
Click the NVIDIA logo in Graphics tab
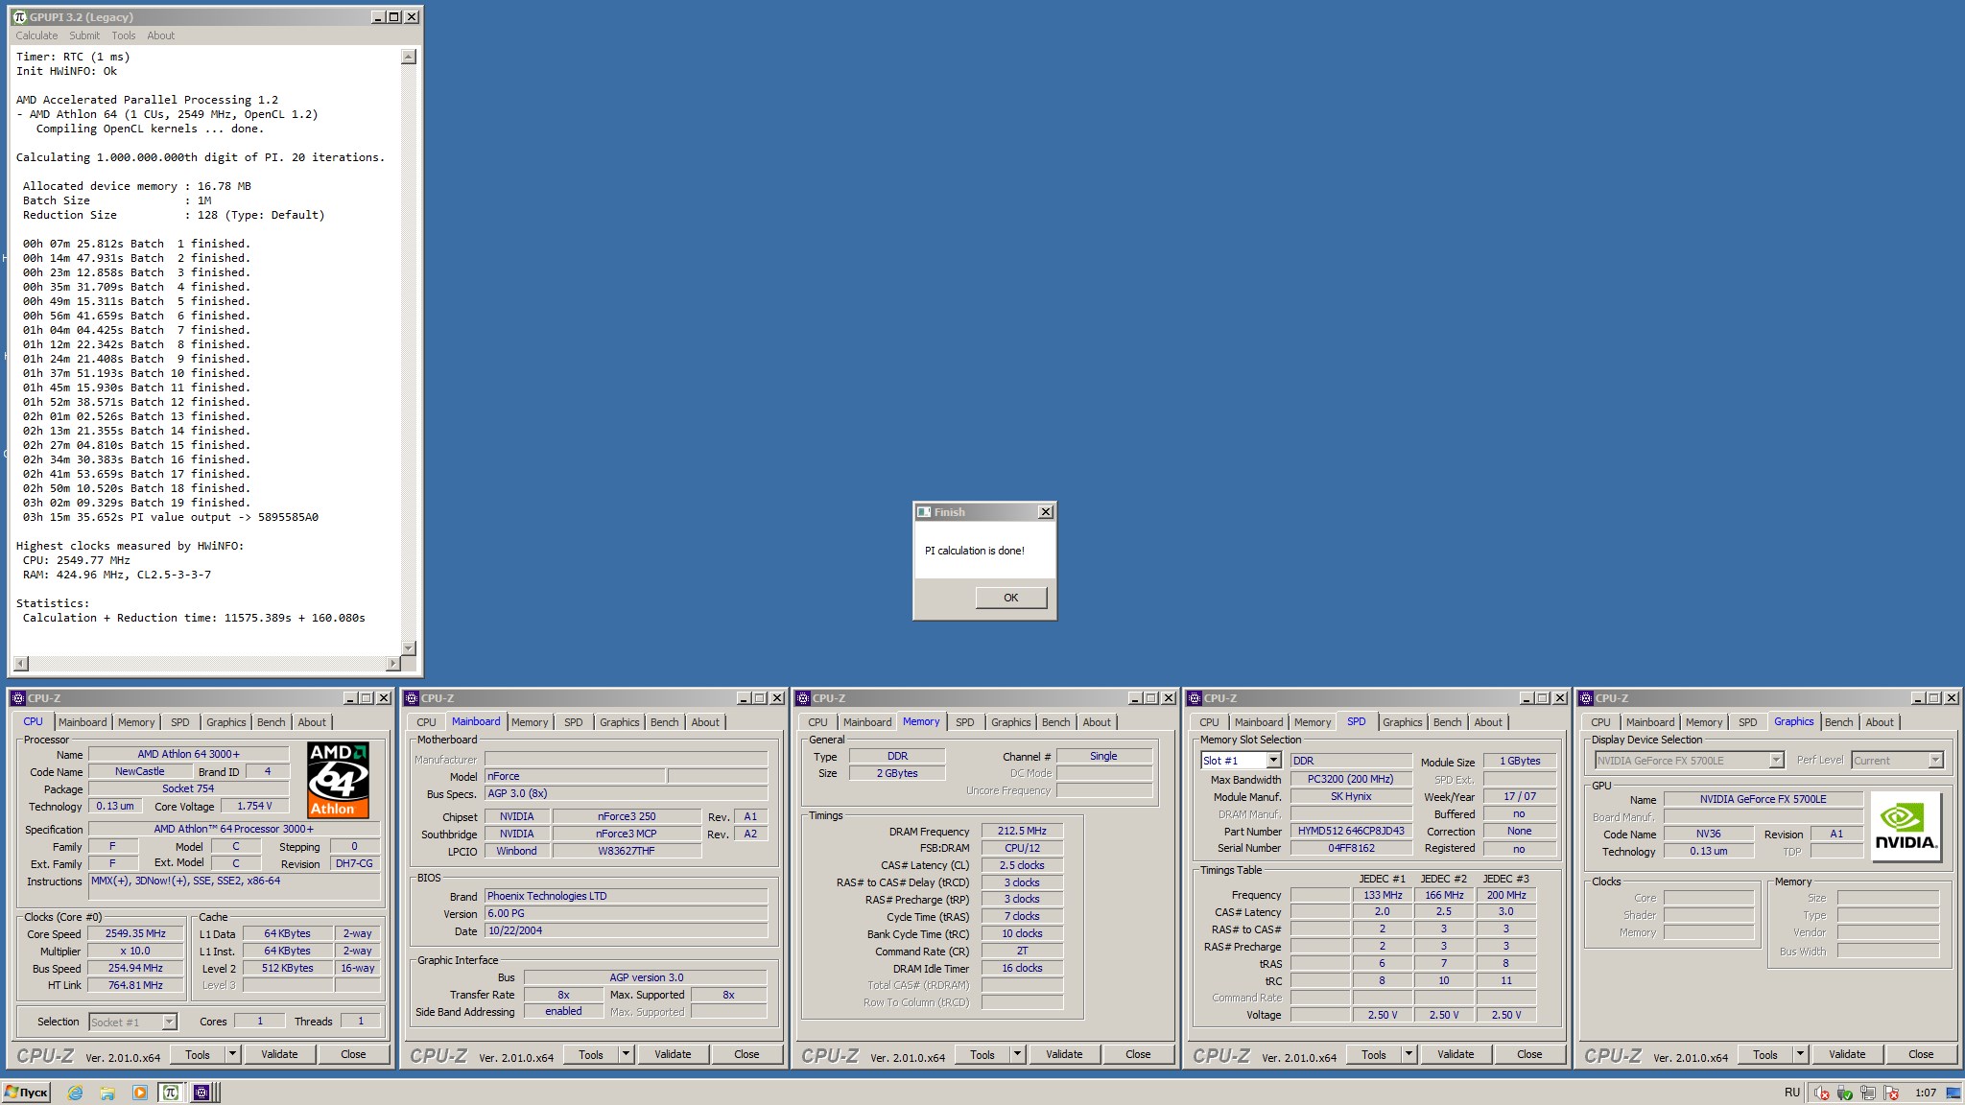tap(1906, 826)
